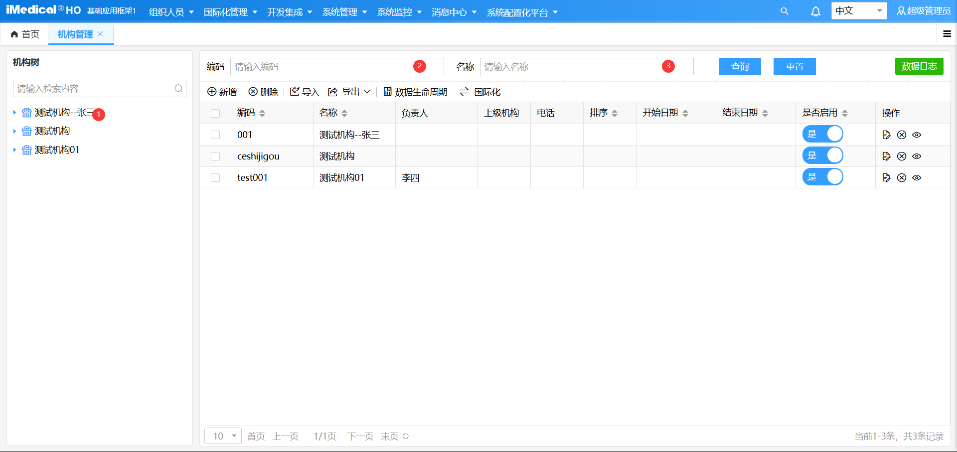View details eye icon for test001 row

(917, 177)
